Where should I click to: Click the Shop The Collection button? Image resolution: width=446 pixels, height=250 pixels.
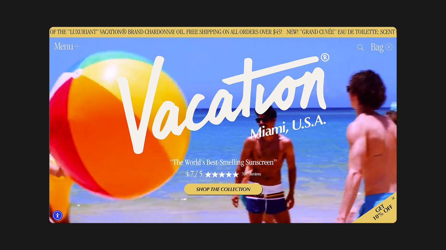(x=223, y=189)
